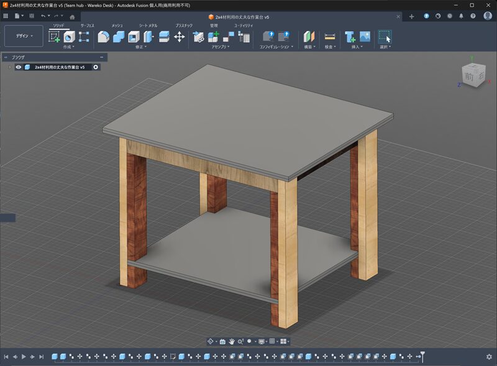Select the Move/Copy arrows tool
The image size is (497, 366).
pos(180,37)
